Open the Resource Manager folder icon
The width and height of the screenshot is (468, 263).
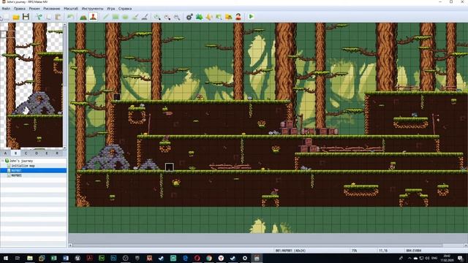click(229, 17)
